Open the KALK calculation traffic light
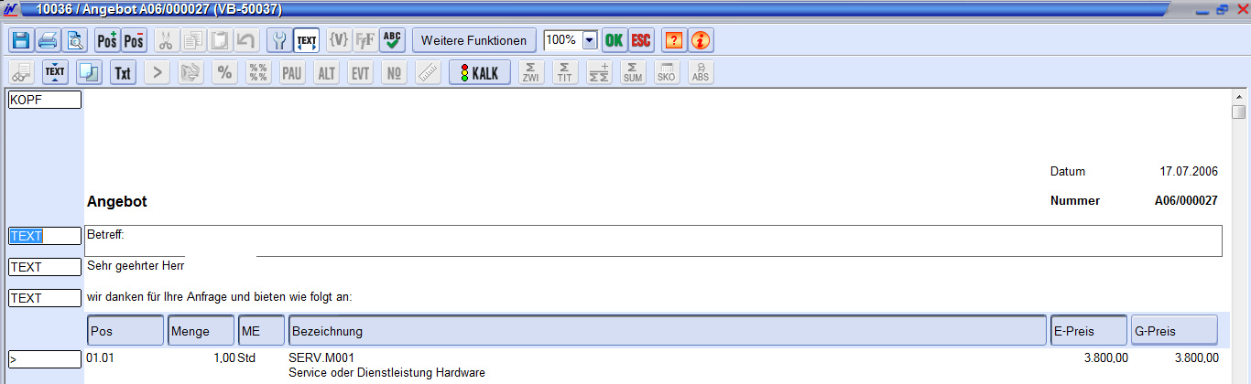The image size is (1251, 384). [x=479, y=73]
